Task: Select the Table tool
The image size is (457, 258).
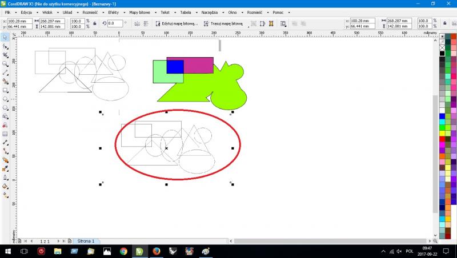Action: (5, 133)
